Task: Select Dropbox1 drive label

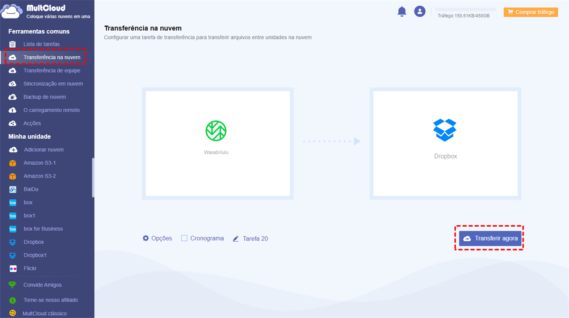Action: [35, 255]
